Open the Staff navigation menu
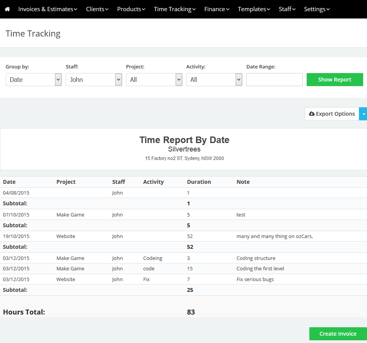 tap(287, 9)
